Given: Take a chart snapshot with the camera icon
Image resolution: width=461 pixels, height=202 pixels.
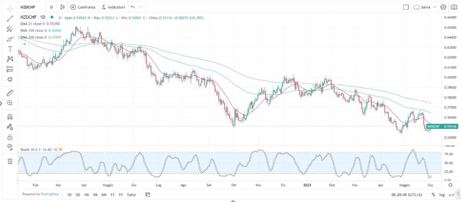Looking at the screenshot, I should (x=454, y=7).
